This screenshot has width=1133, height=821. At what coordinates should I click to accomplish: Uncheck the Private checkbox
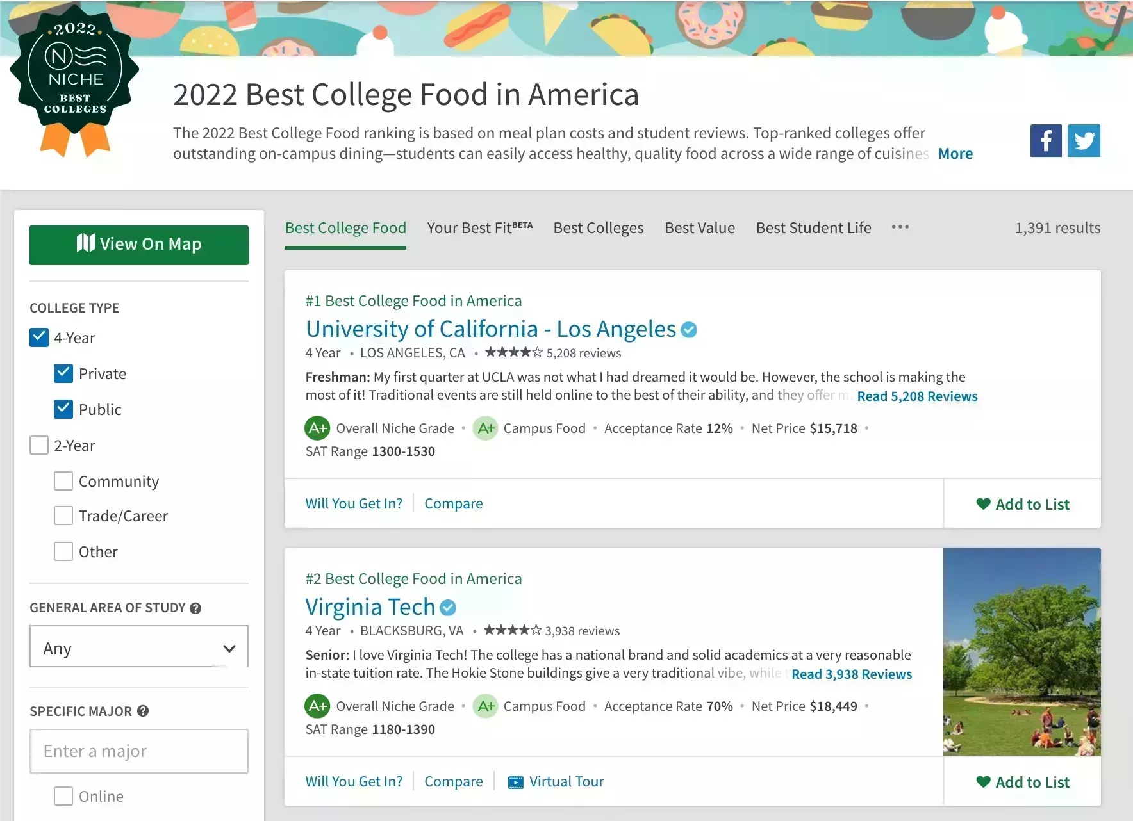[63, 373]
